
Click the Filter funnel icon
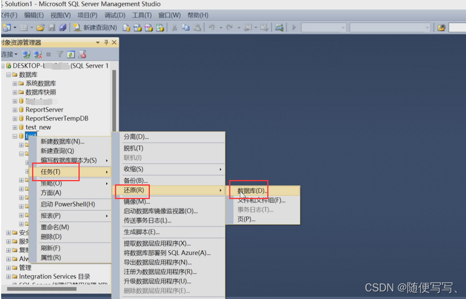[60, 55]
